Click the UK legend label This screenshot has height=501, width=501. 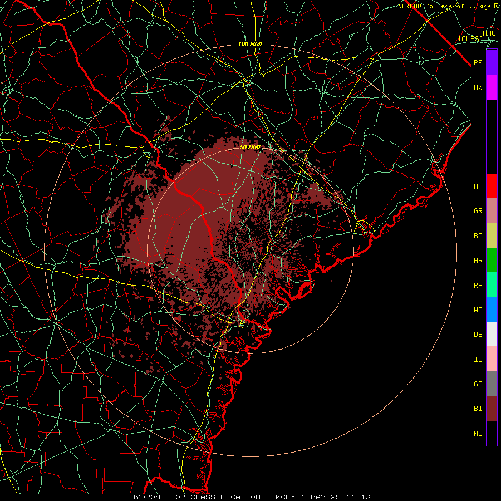(x=478, y=88)
